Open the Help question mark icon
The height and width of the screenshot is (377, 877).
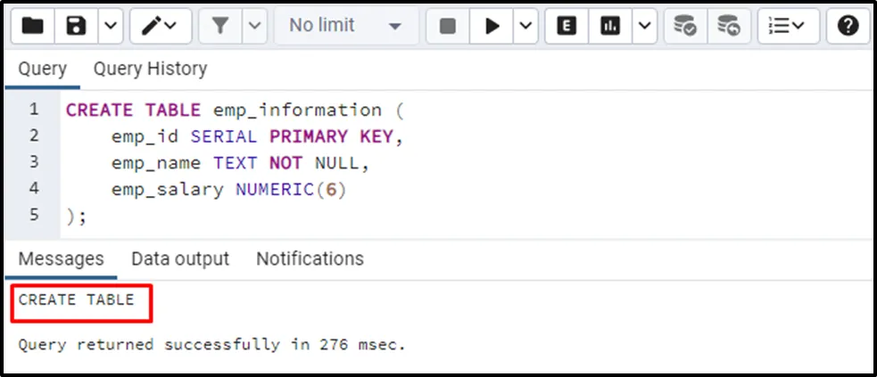point(848,27)
